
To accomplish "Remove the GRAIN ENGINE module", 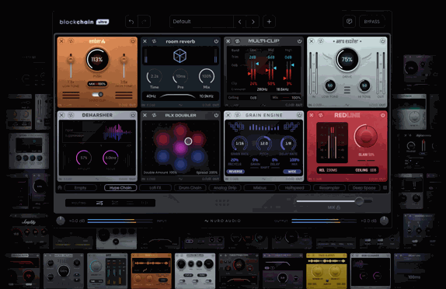I will coord(228,115).
